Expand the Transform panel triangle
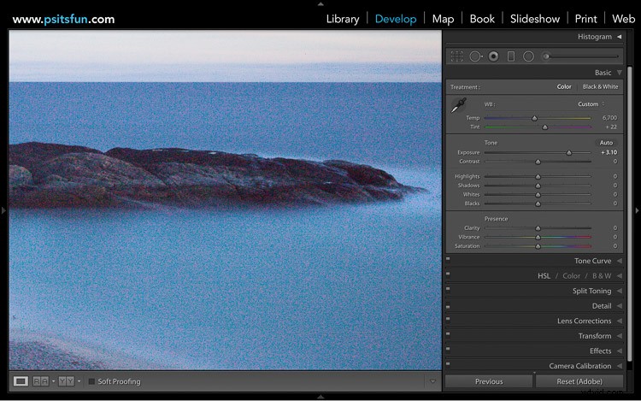 pyautogui.click(x=620, y=336)
